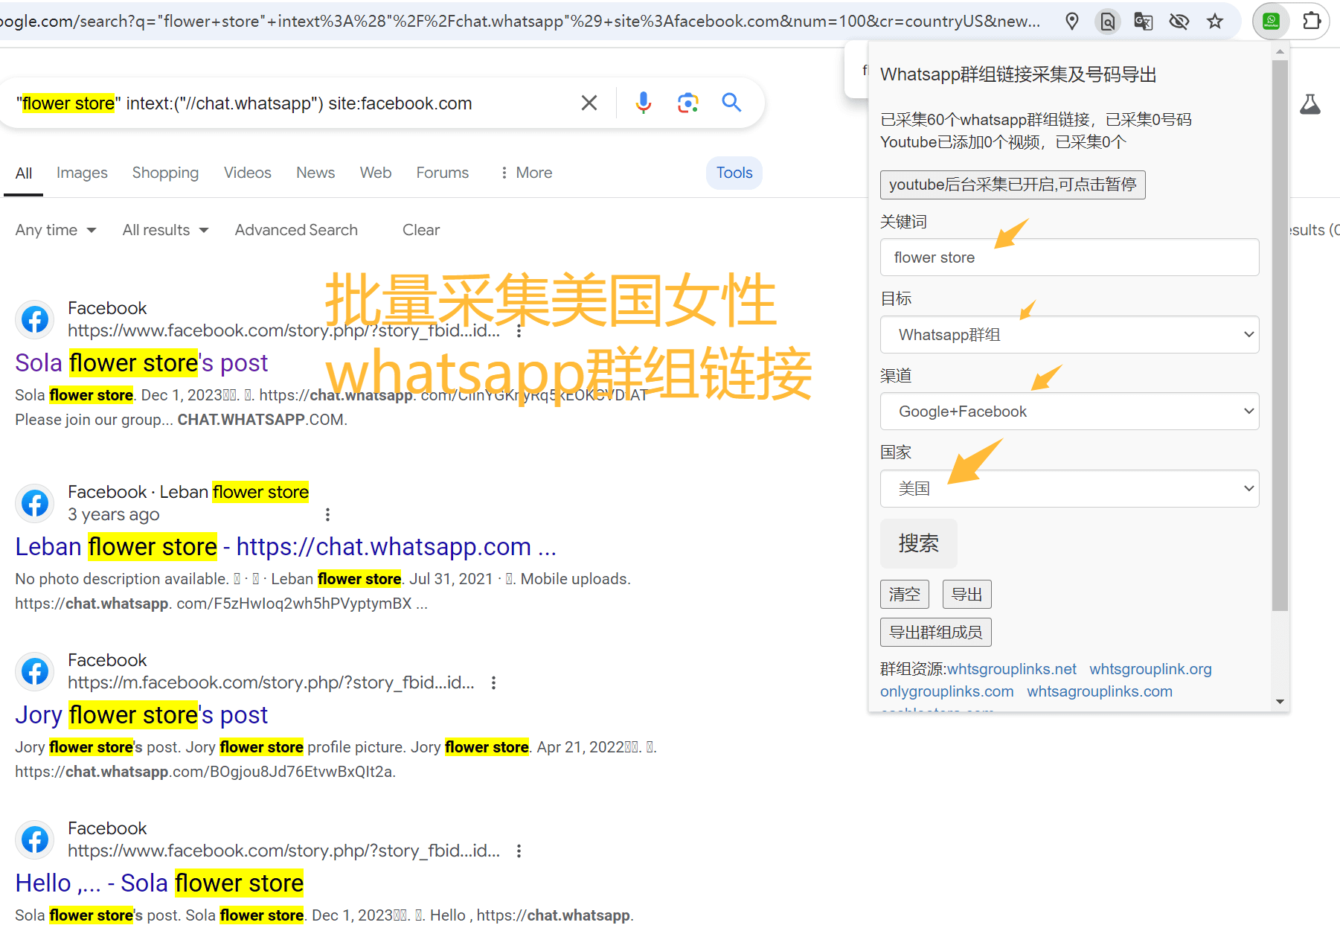Click the Facebook favicon of Leban flower store result
Viewport: 1340px width, 931px height.
coord(35,503)
